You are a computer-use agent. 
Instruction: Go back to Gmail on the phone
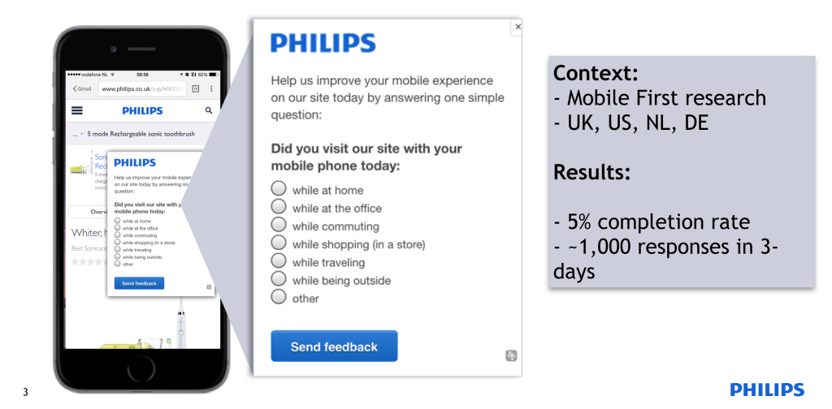(81, 88)
